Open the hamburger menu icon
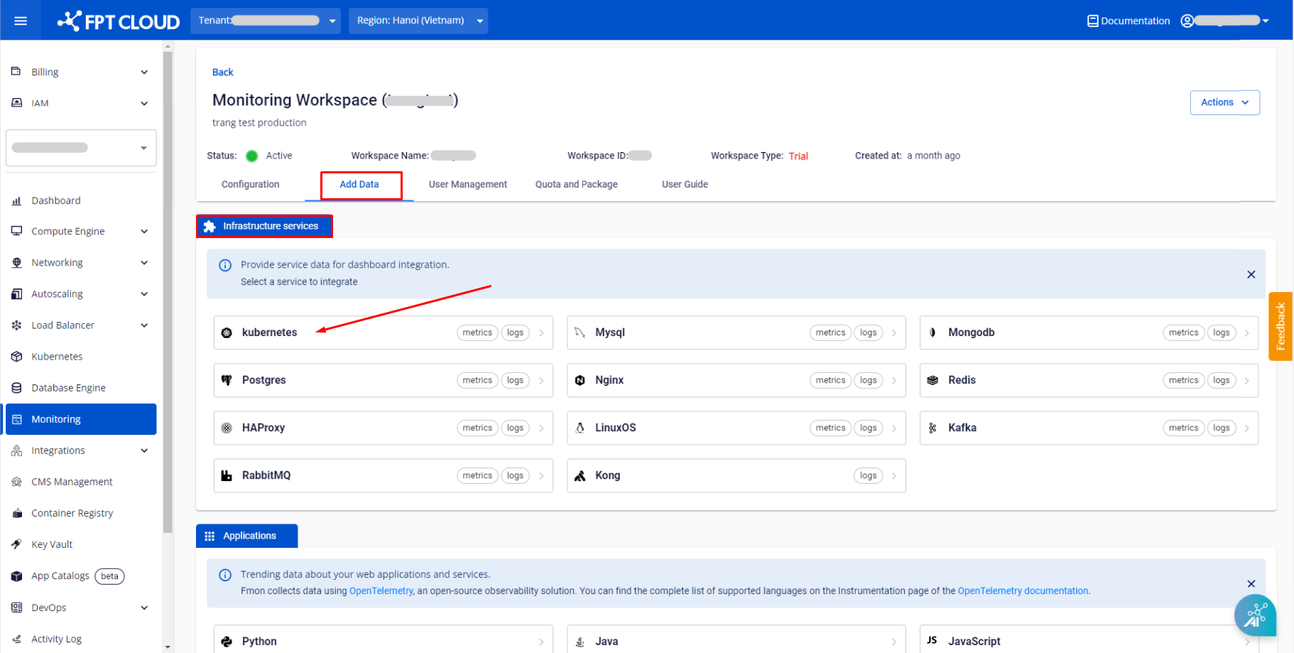The height and width of the screenshot is (653, 1294). click(21, 21)
